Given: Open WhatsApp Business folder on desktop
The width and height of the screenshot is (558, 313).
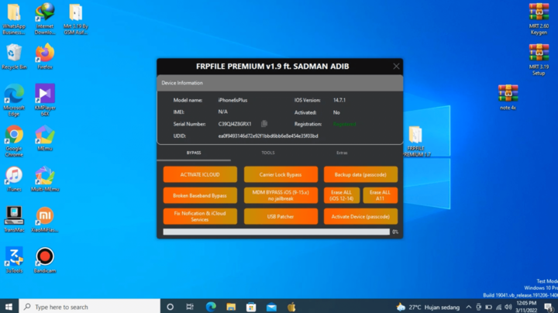Looking at the screenshot, I should [14, 19].
